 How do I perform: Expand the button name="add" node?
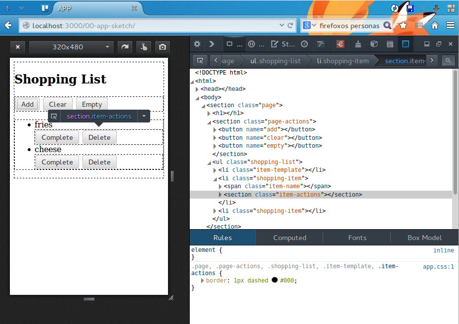click(214, 130)
